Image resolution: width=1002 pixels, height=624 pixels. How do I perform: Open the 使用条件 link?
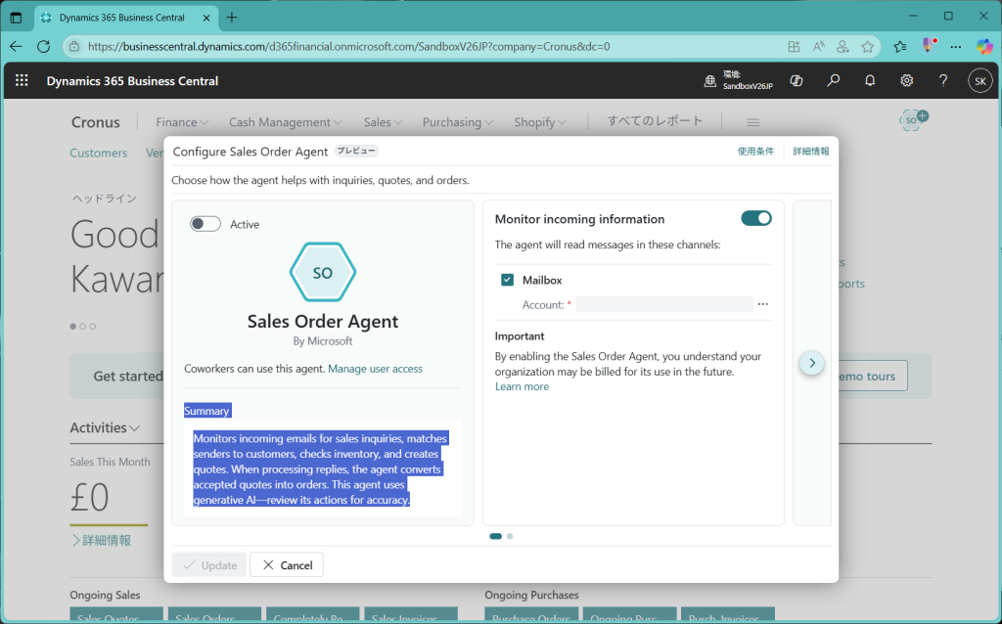pyautogui.click(x=755, y=152)
